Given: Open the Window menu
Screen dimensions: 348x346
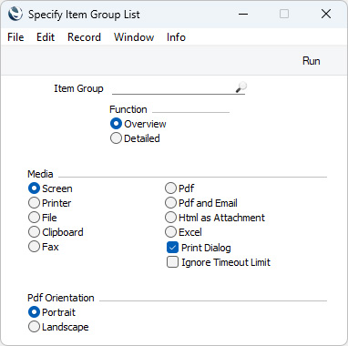Looking at the screenshot, I should click(134, 37).
